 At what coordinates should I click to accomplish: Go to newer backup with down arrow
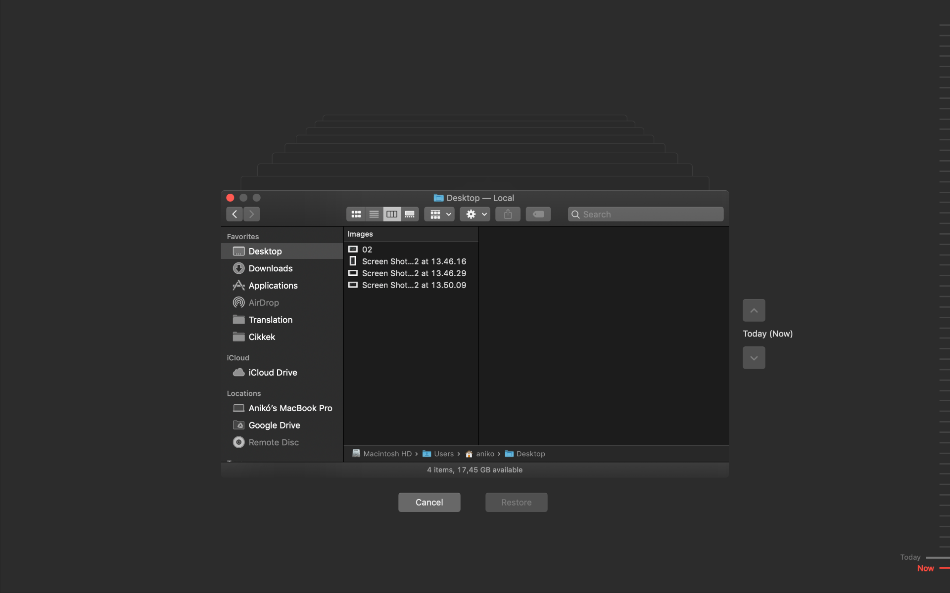754,358
